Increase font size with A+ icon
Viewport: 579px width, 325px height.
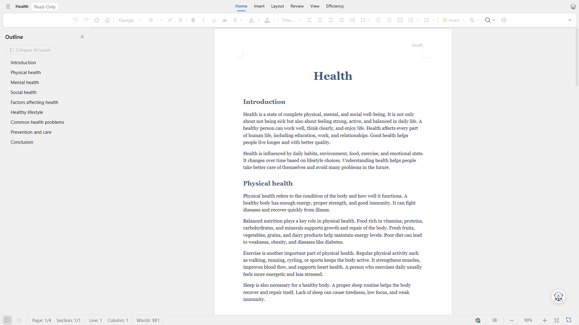coord(170,20)
